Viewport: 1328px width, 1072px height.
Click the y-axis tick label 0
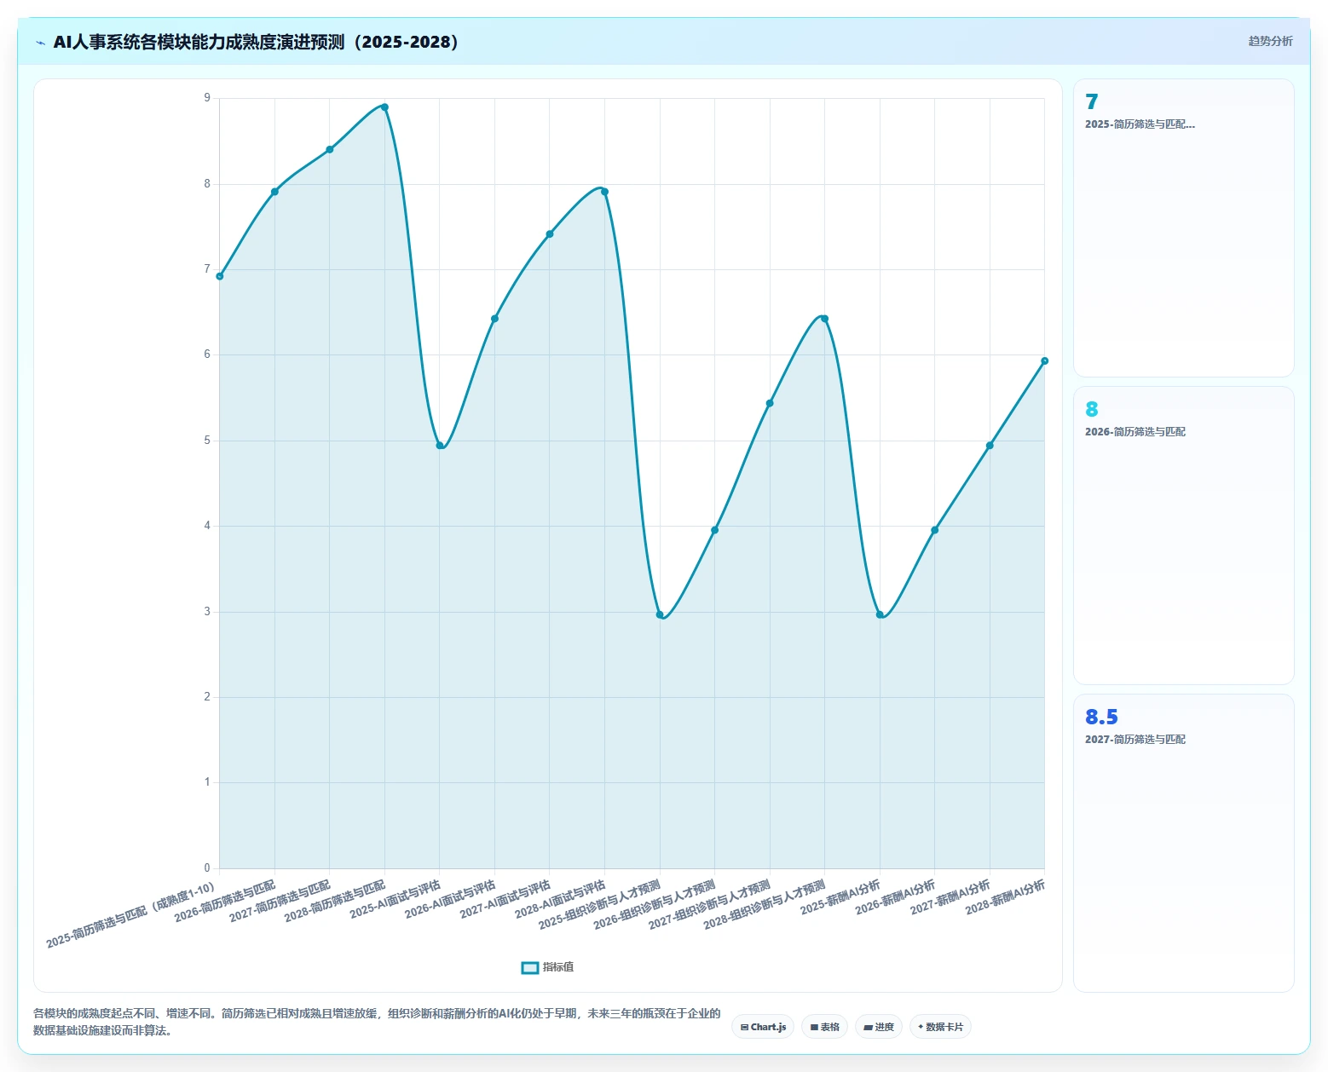207,868
